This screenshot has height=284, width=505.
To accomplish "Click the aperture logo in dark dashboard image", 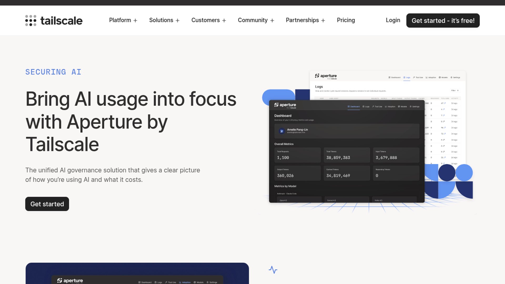I will (x=285, y=105).
